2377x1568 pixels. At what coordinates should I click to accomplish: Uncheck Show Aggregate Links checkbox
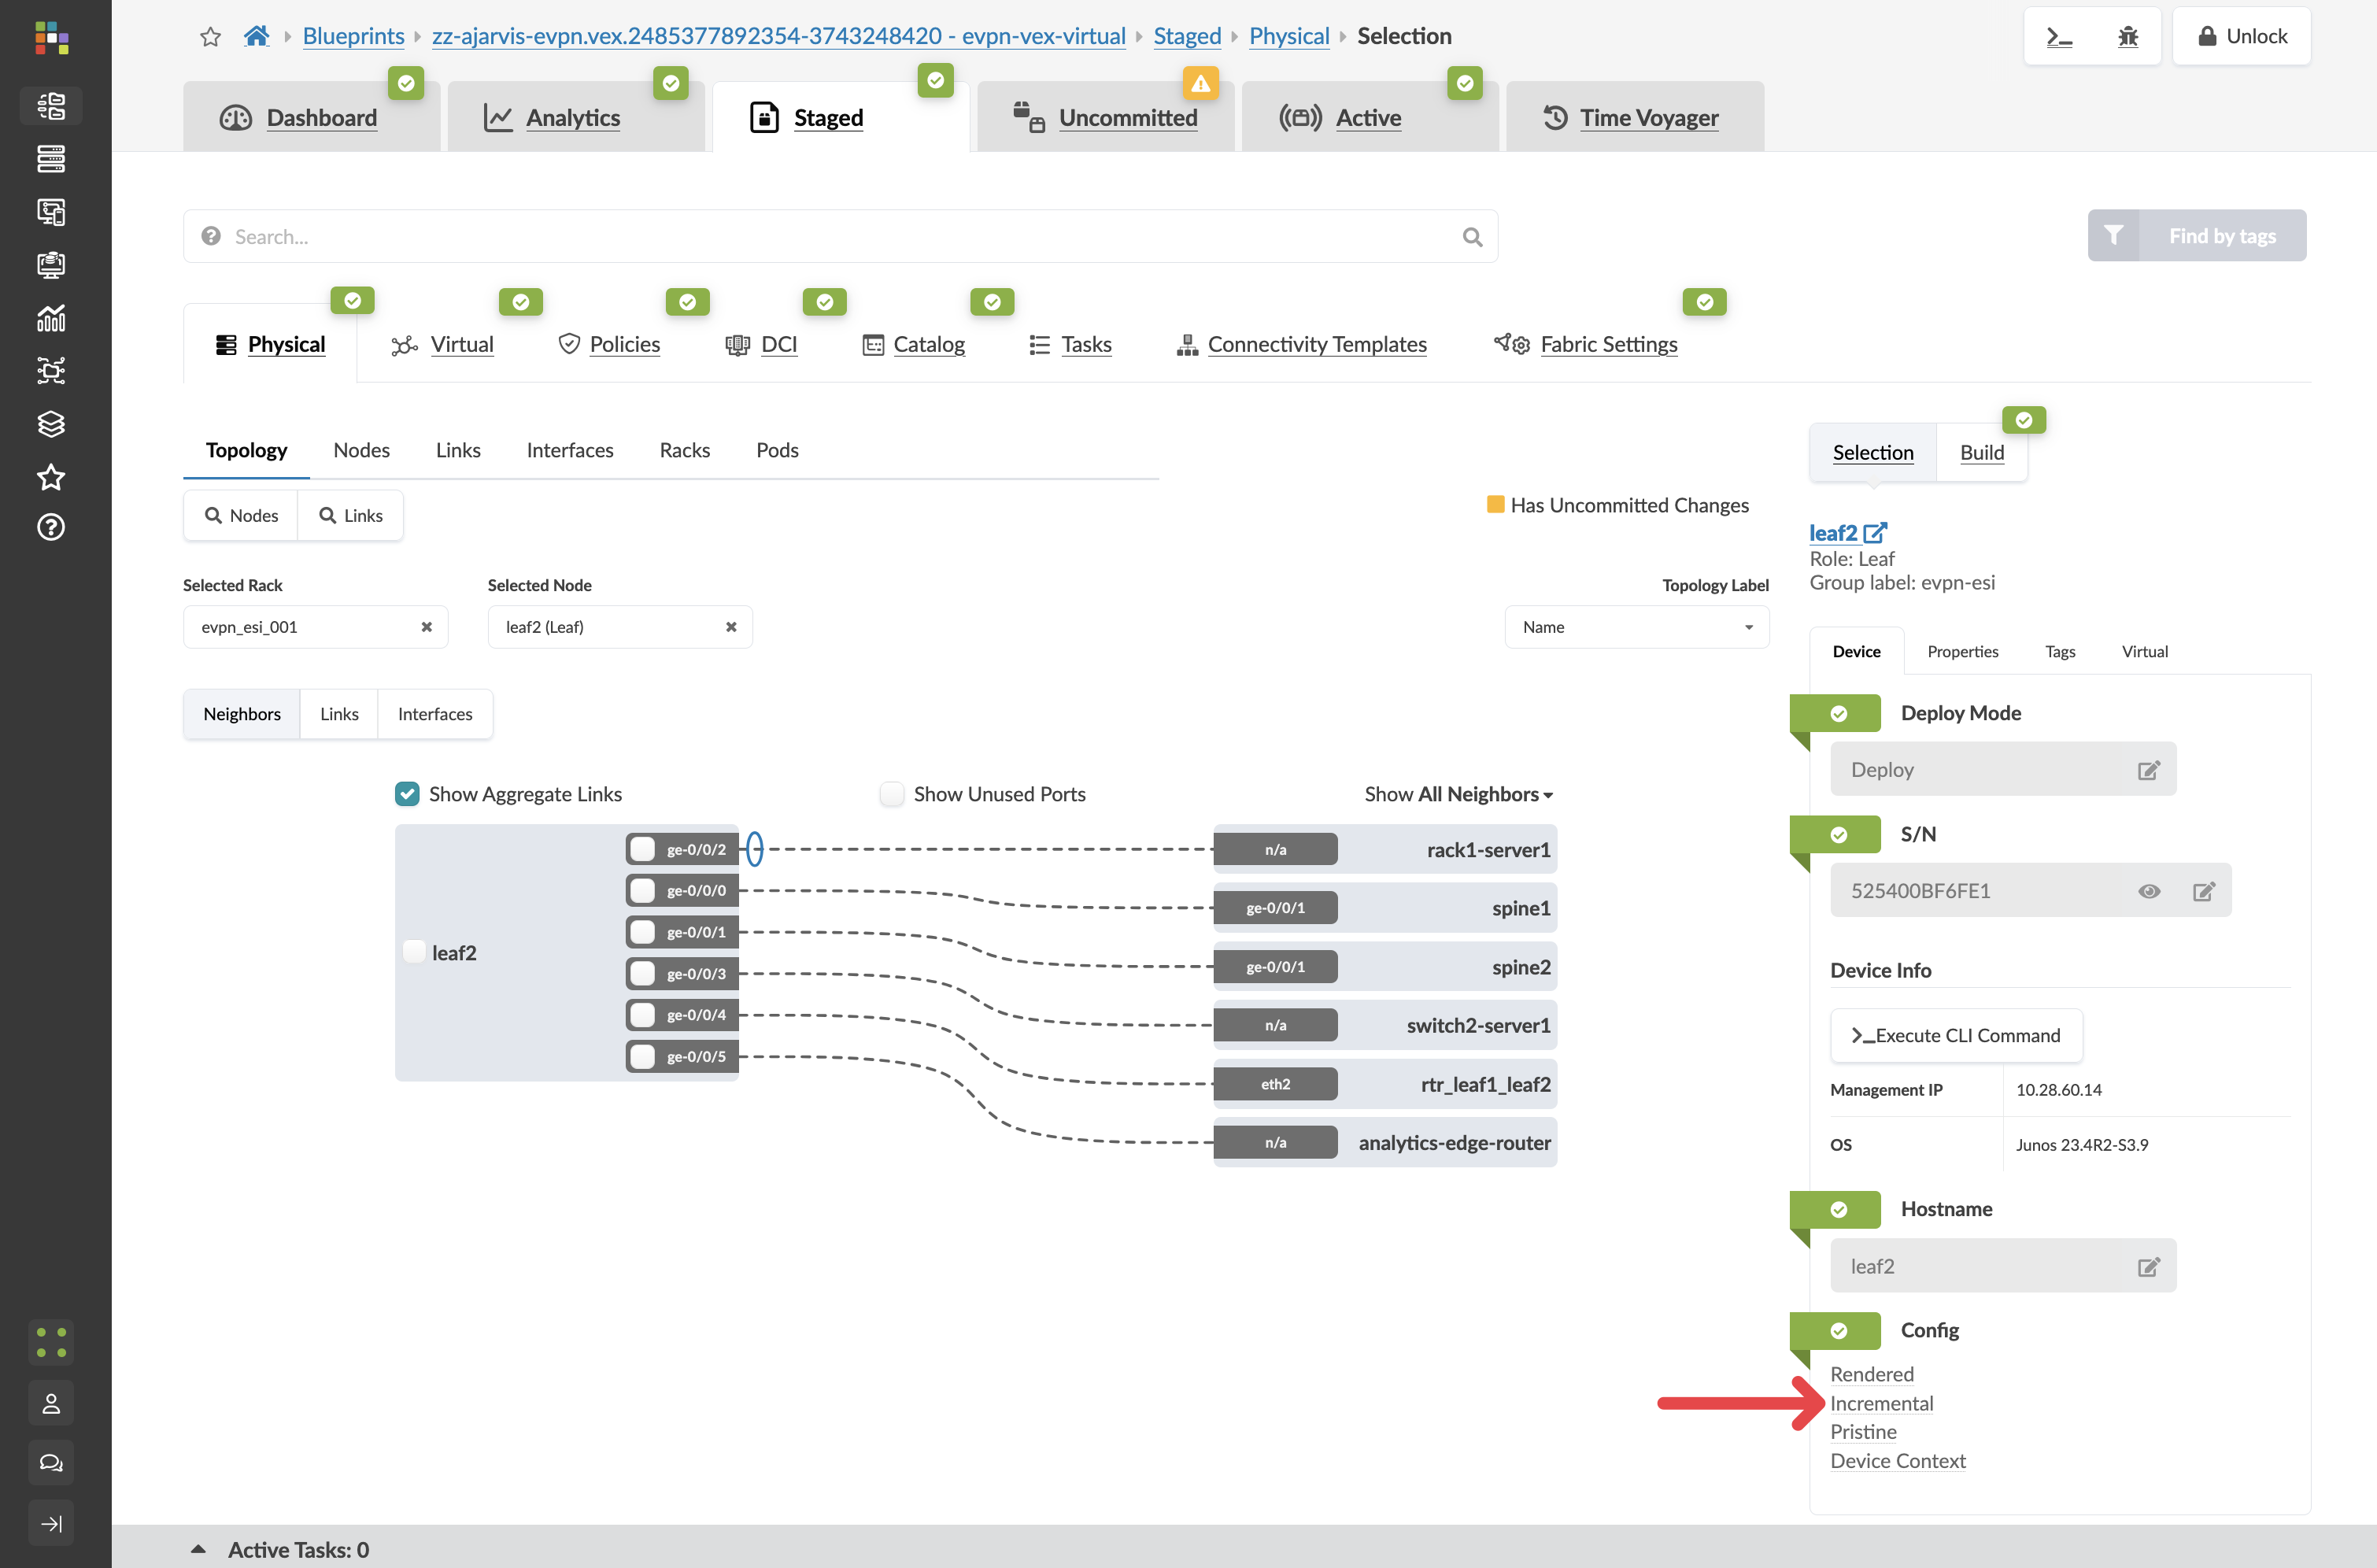tap(407, 794)
